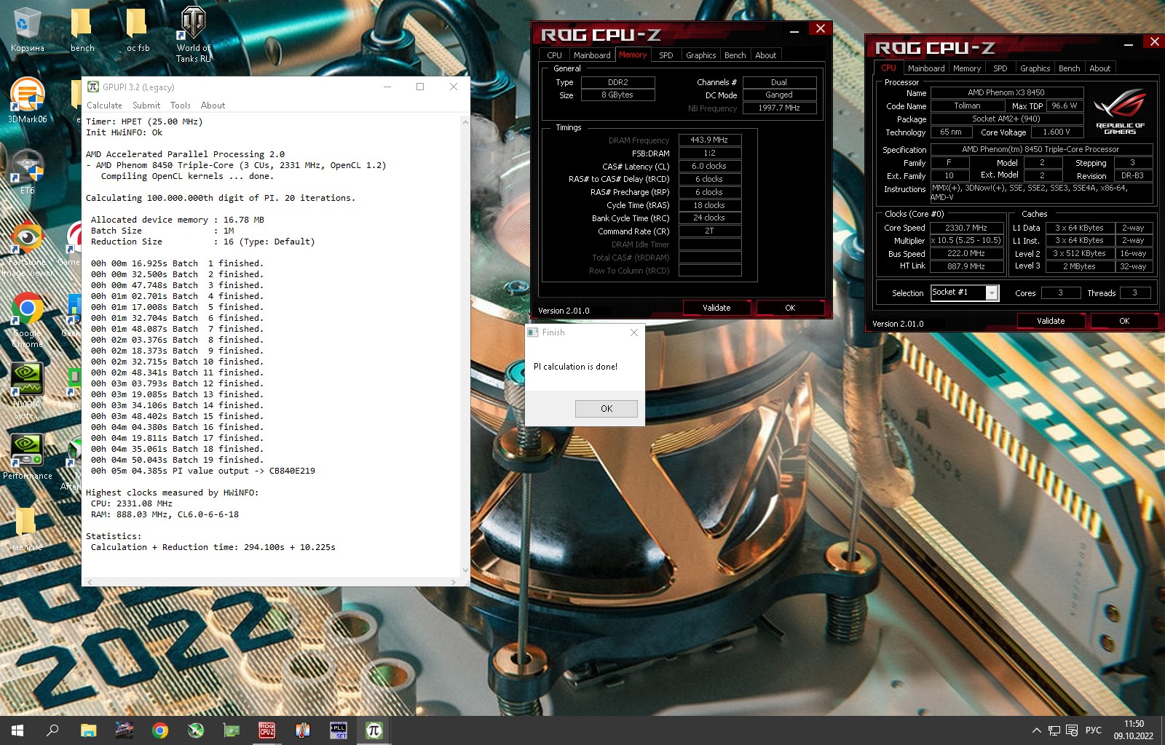
Task: Click the NB Frequency 1997.7 MHz value
Action: coord(779,108)
